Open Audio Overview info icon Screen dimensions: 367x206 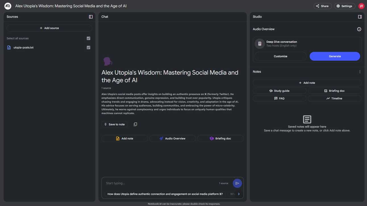pos(359,29)
